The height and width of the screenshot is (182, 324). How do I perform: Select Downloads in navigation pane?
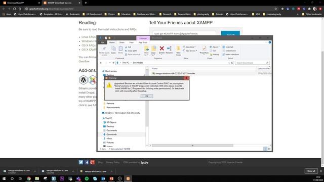(111, 134)
